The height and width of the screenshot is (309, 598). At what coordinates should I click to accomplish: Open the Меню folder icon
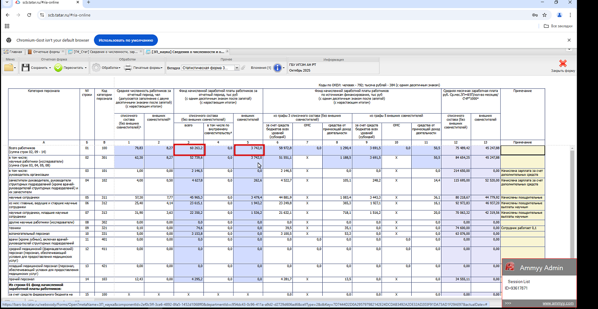[9, 68]
